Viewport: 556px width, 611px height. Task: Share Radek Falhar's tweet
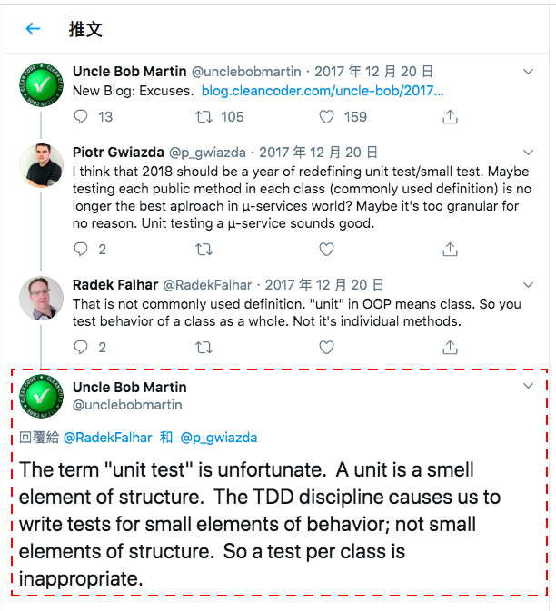pos(450,347)
